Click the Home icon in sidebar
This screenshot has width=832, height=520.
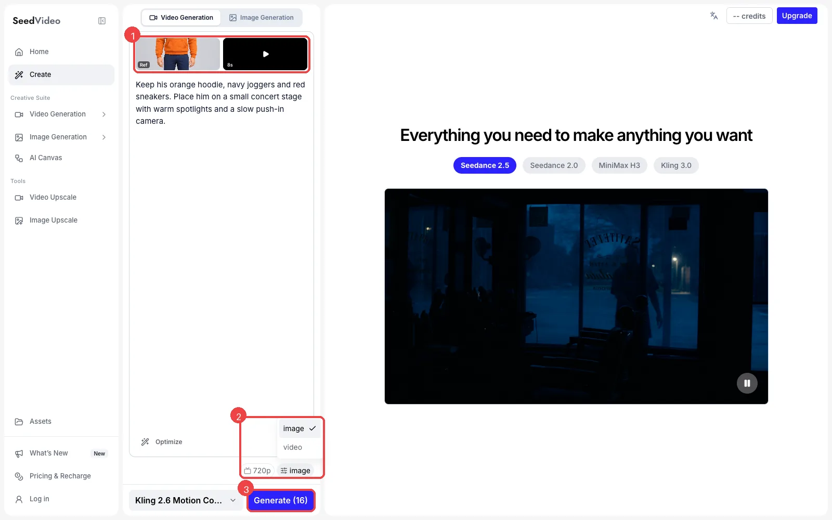click(x=19, y=52)
